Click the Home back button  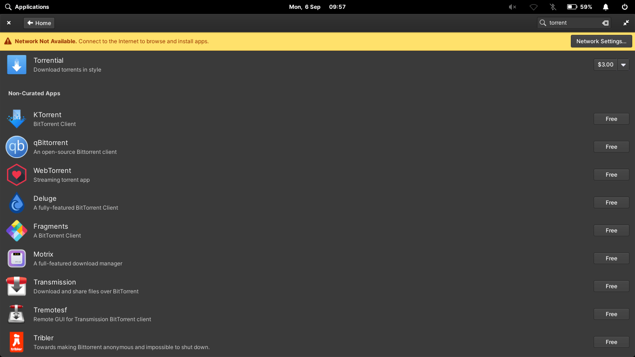(x=39, y=23)
